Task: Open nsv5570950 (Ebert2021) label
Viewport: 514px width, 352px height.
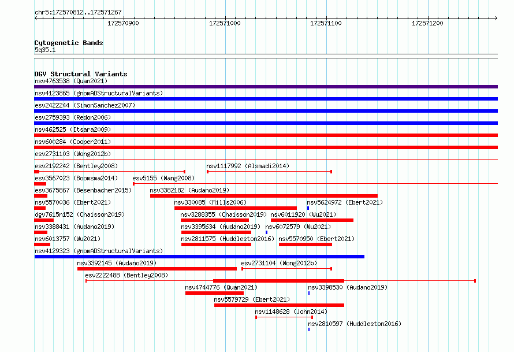Action: 316,239
